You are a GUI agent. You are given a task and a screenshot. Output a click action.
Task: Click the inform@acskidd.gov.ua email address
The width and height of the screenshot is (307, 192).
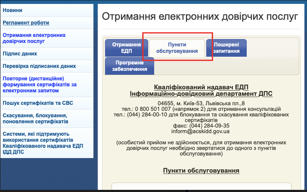[x=201, y=131]
